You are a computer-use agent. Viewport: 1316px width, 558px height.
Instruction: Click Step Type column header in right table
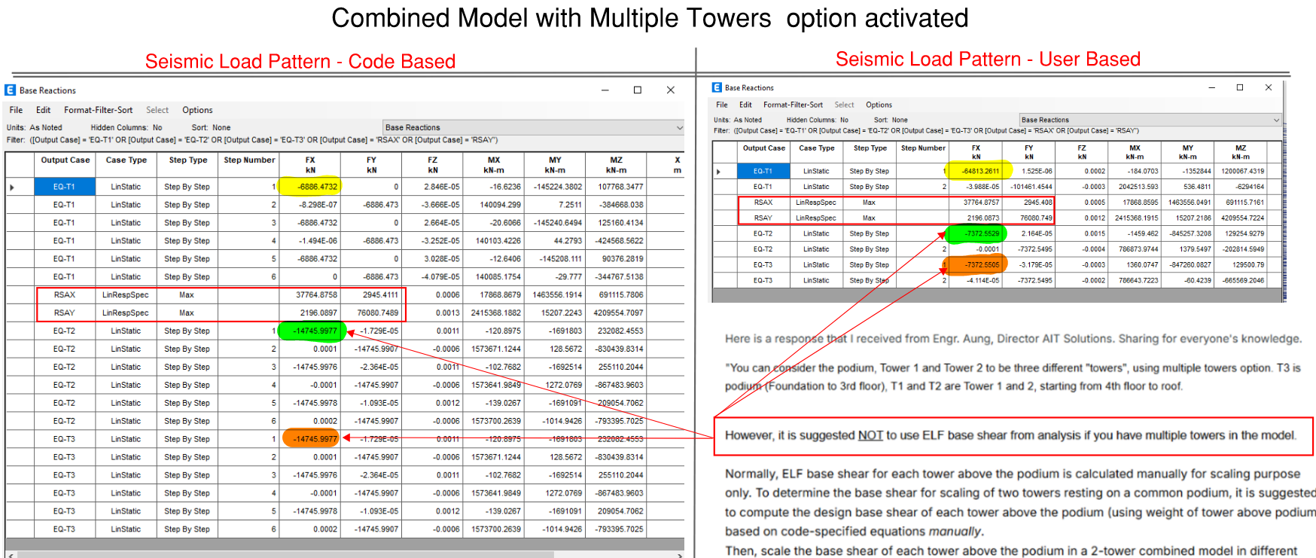click(x=870, y=152)
